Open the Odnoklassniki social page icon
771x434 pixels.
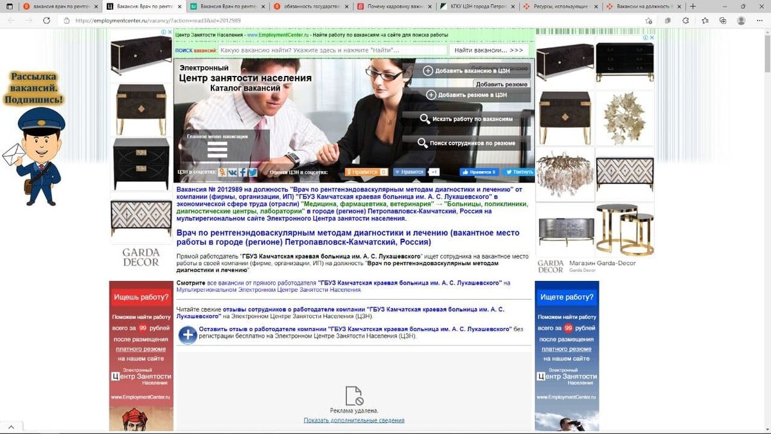coord(222,172)
